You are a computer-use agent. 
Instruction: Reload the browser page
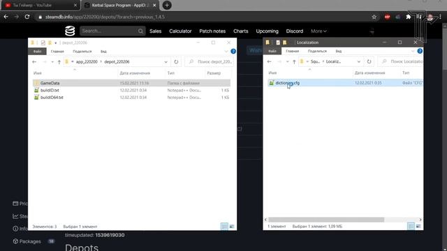[x=27, y=17]
